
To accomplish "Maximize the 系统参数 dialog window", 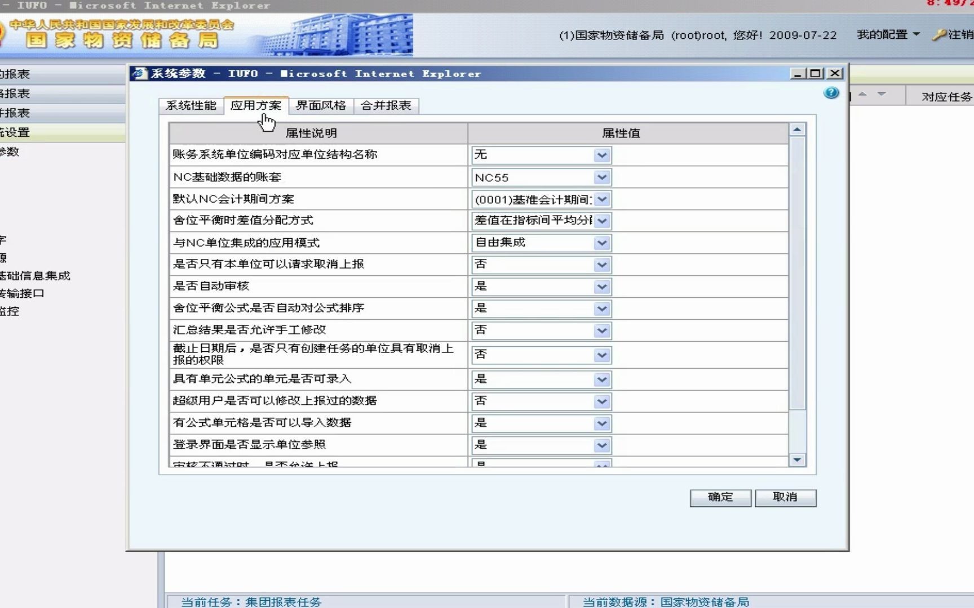I will click(x=816, y=73).
